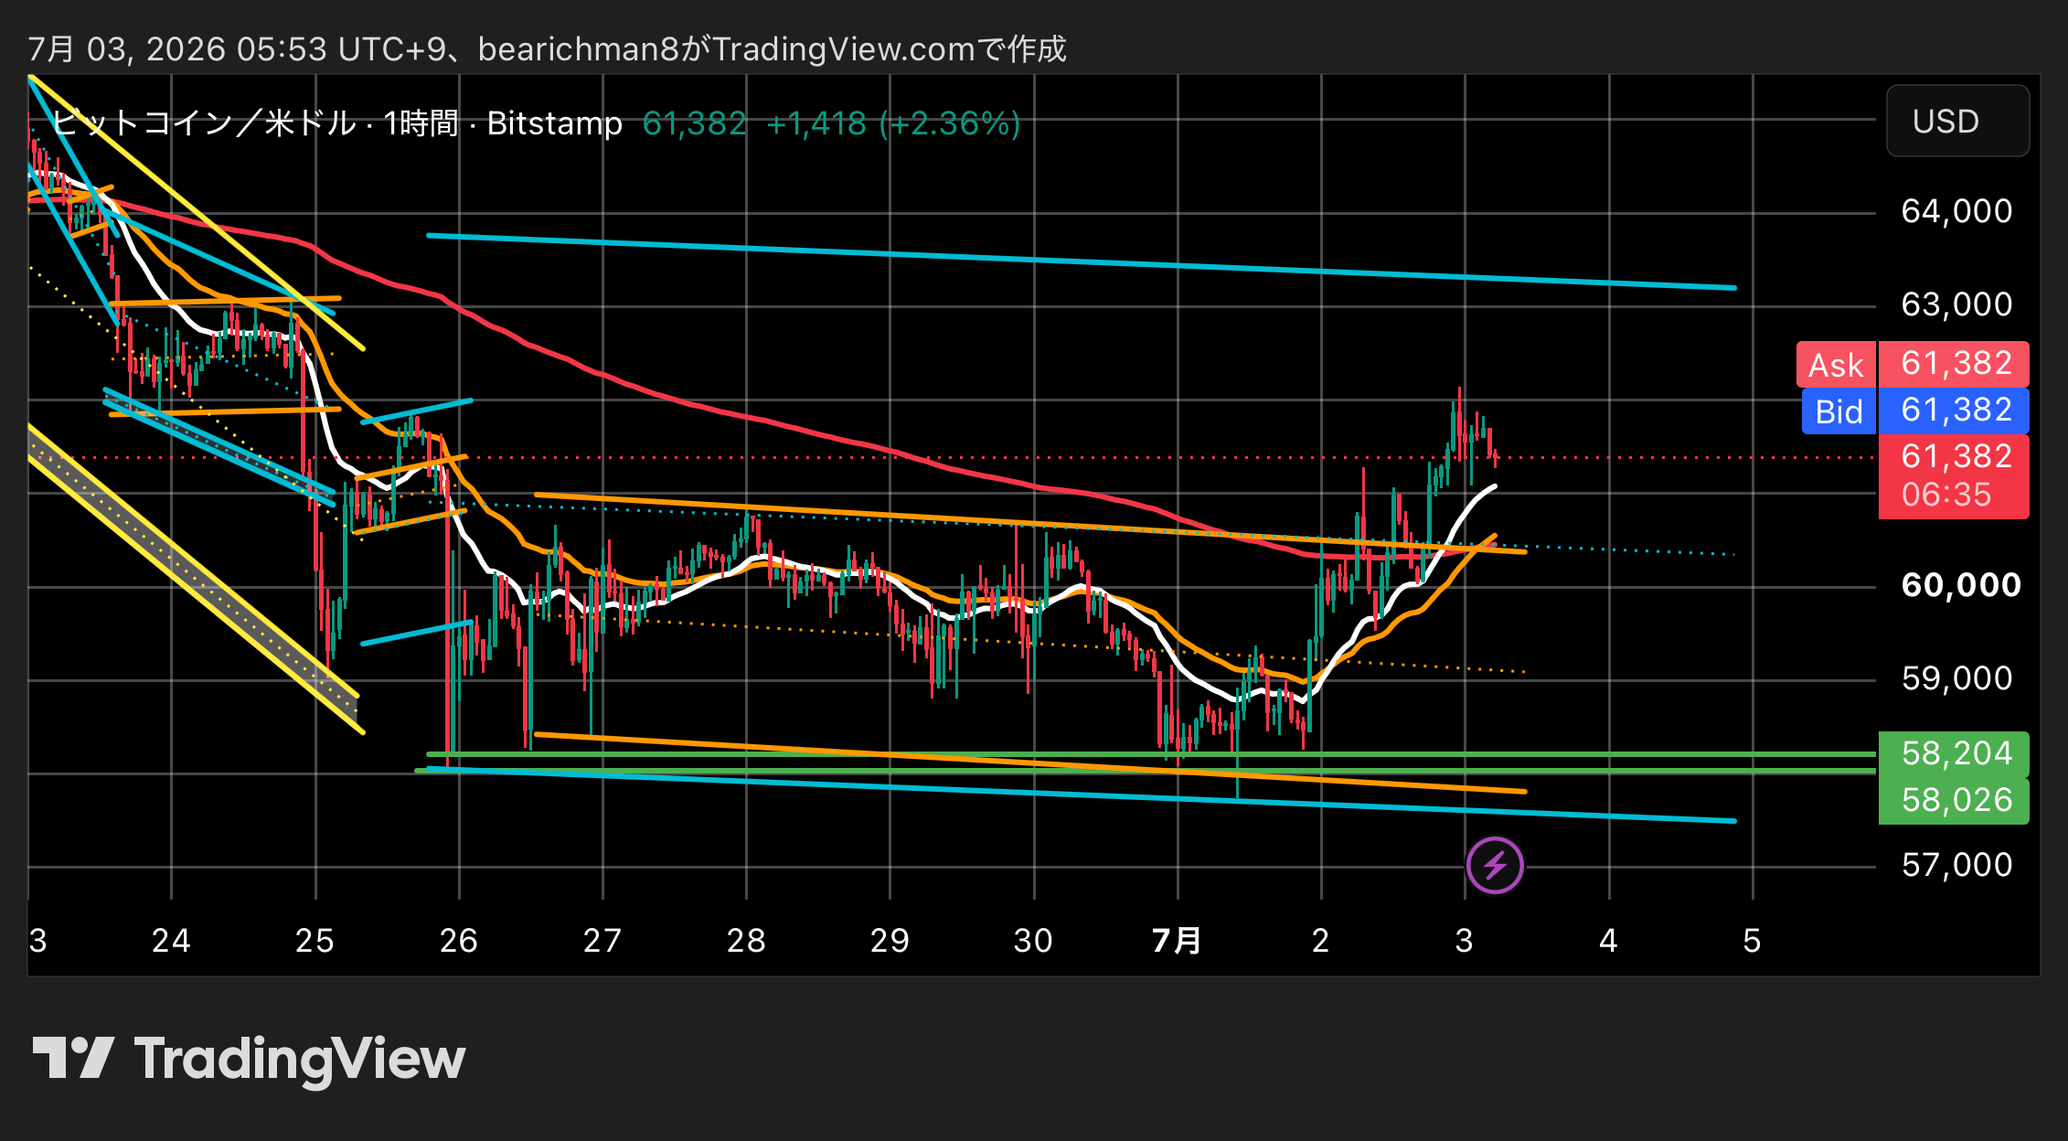Click the Ask price label 61,382

pos(1913,364)
